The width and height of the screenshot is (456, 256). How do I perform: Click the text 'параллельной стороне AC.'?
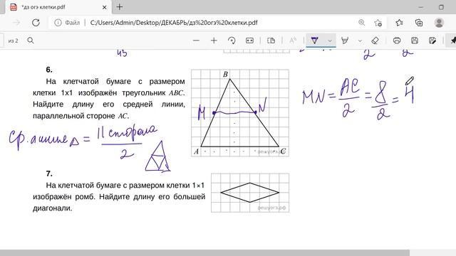81,116
